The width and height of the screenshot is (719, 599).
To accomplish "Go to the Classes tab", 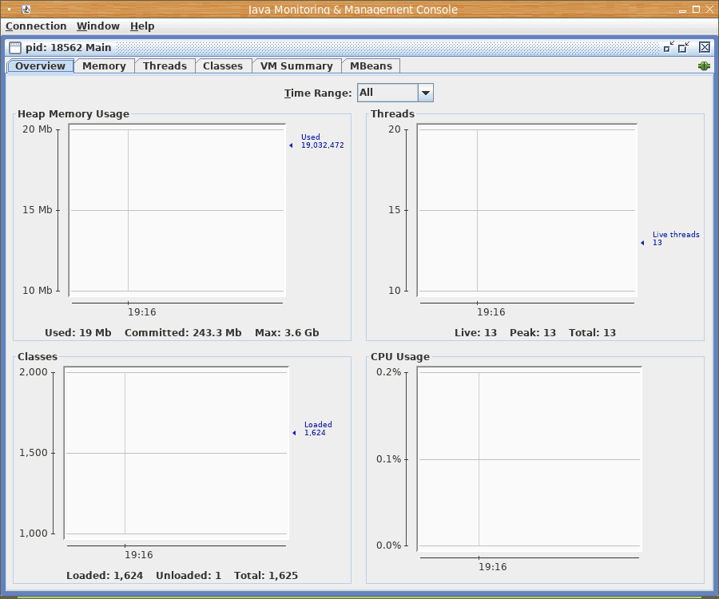I will point(223,66).
